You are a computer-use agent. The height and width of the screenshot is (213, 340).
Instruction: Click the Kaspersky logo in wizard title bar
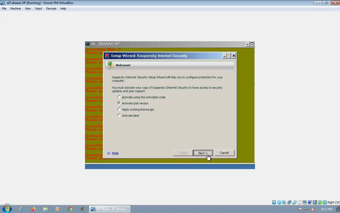pyautogui.click(x=107, y=56)
